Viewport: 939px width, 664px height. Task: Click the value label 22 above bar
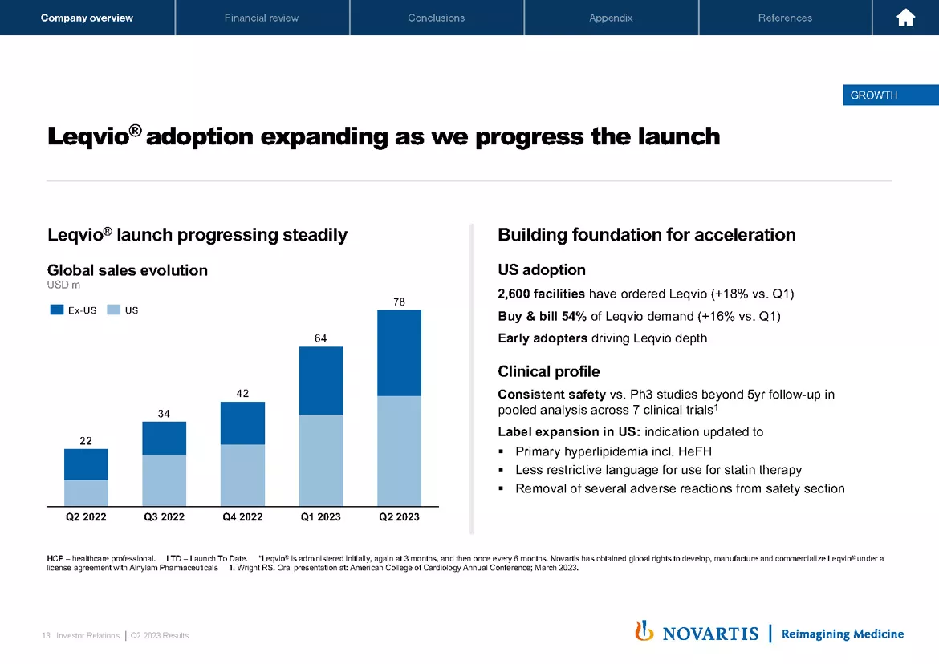[x=86, y=442]
